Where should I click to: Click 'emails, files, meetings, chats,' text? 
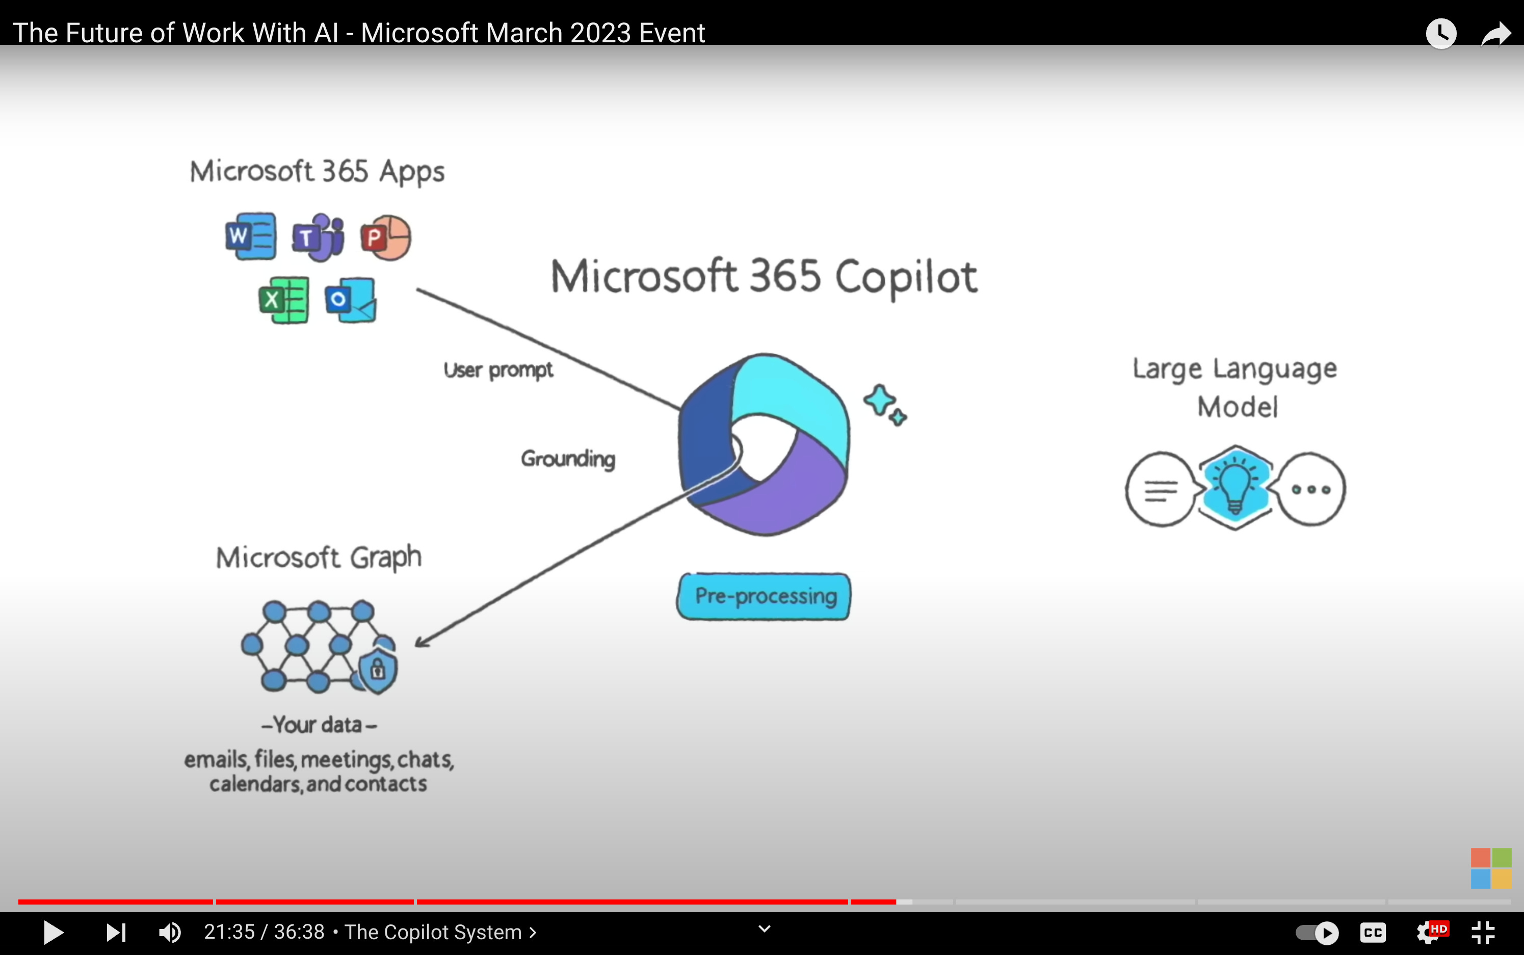[x=319, y=759]
